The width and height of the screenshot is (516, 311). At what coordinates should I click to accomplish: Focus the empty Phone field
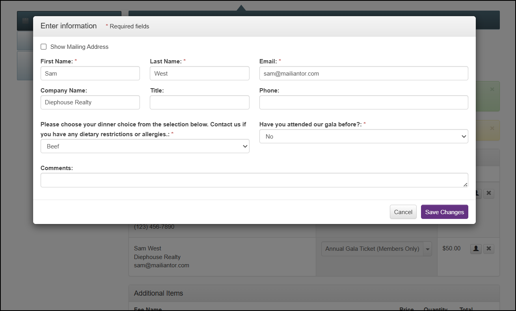(363, 102)
